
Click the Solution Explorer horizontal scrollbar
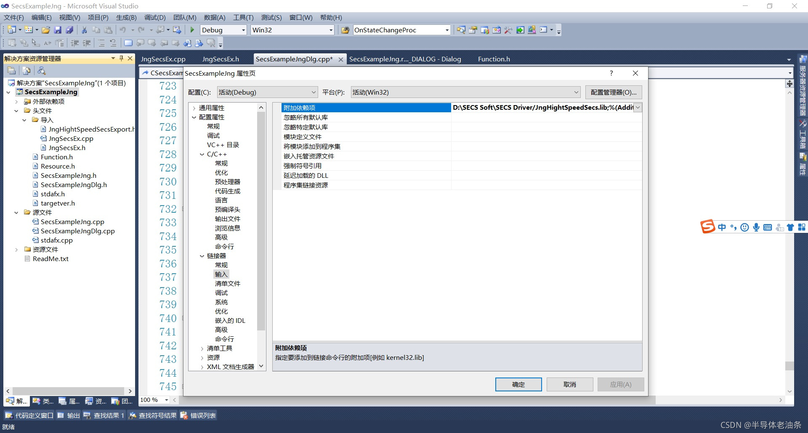coord(68,391)
